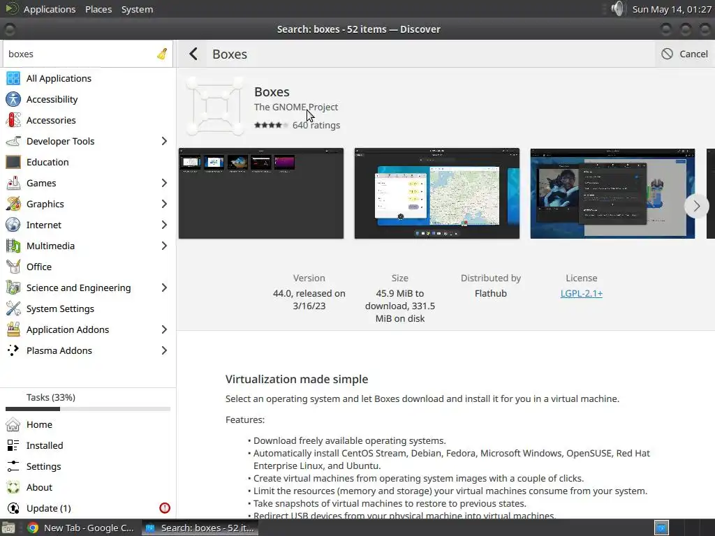Expand the Graphics submenu arrow

(164, 204)
